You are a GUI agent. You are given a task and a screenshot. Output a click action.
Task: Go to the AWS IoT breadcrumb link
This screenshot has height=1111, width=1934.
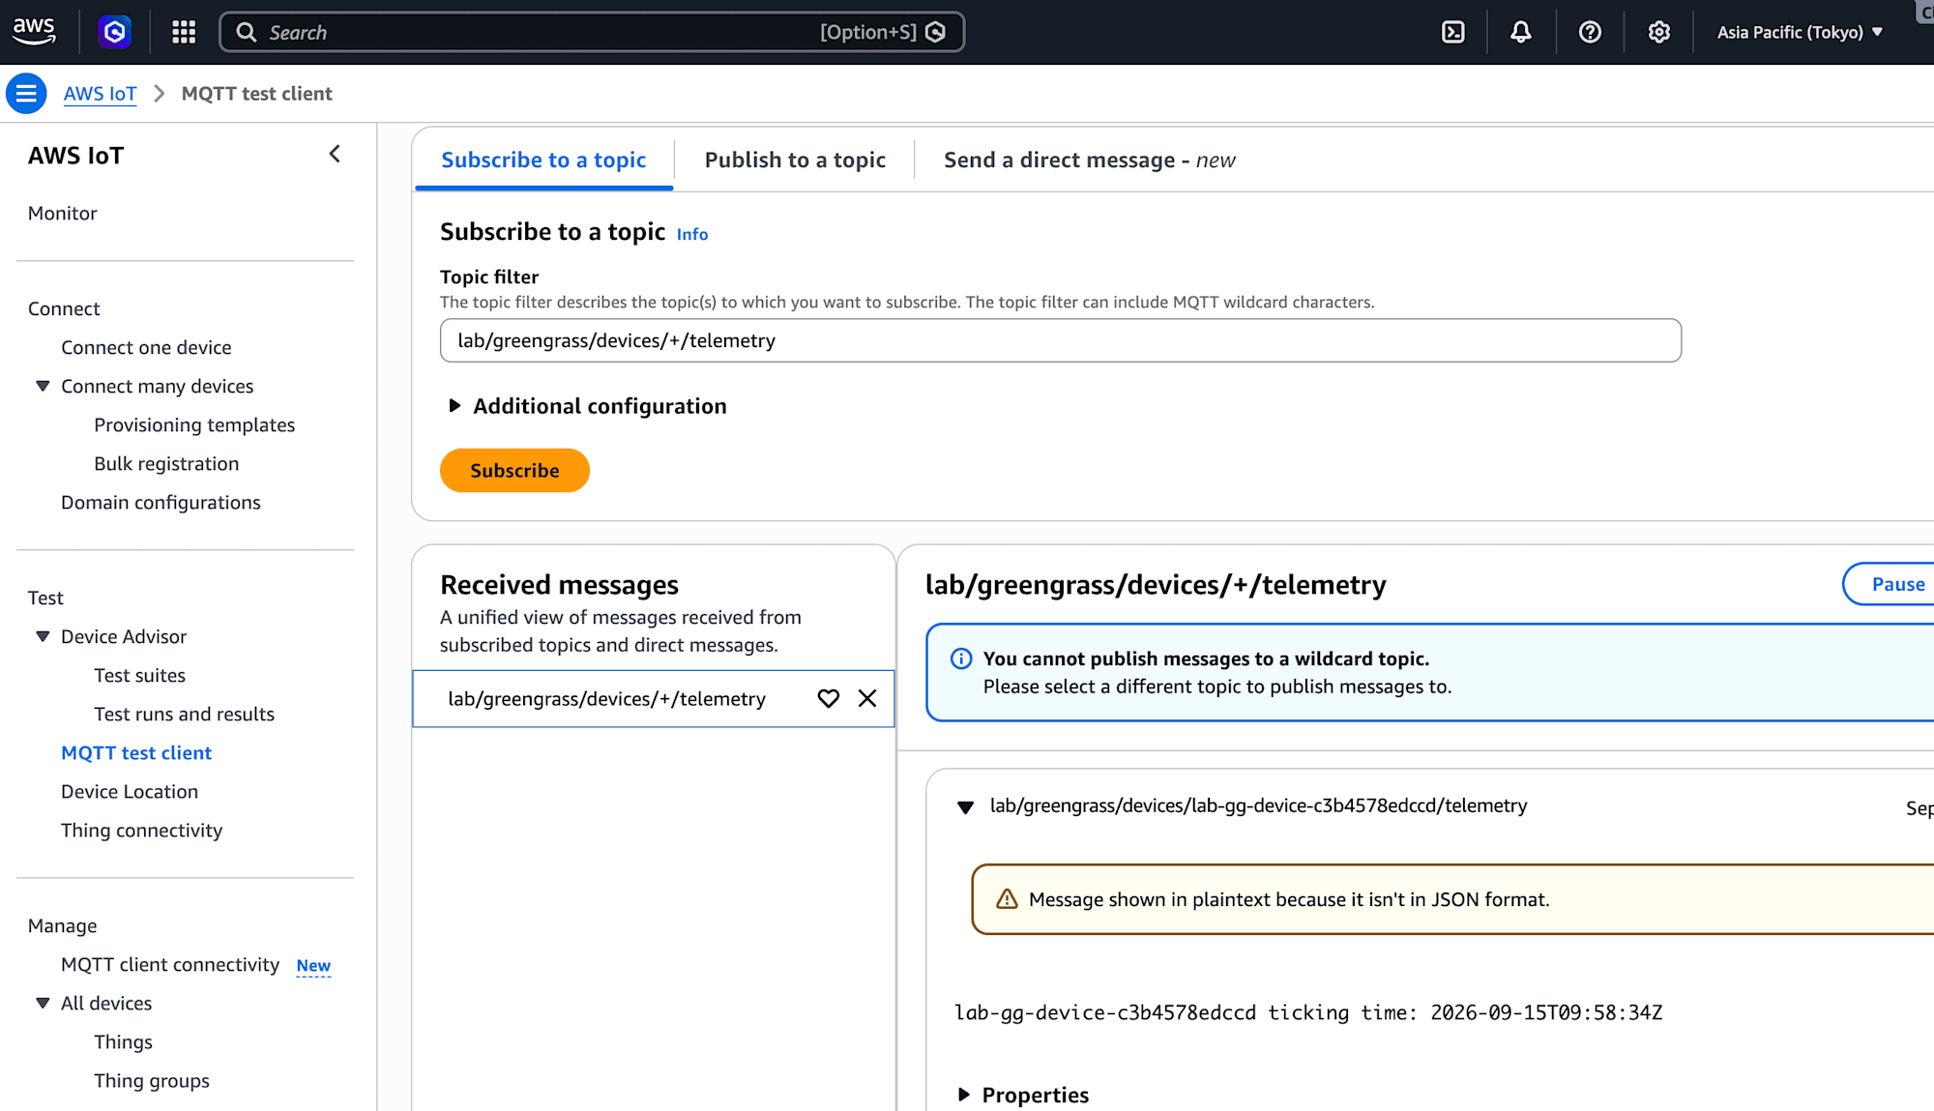(100, 94)
